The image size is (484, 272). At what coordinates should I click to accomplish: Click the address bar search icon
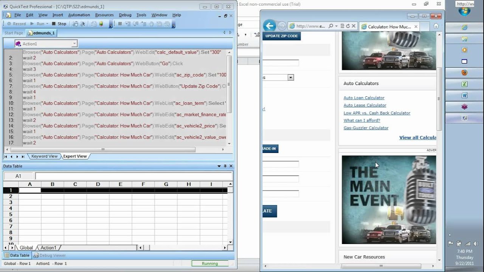point(331,26)
